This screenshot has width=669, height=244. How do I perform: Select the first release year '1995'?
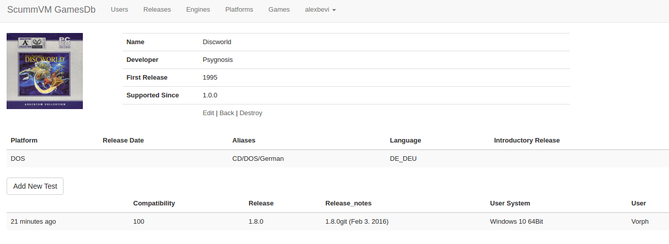[x=210, y=78]
